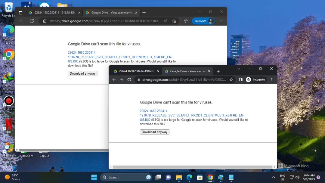Close the Virus scan tab in Chrome

(x=209, y=71)
